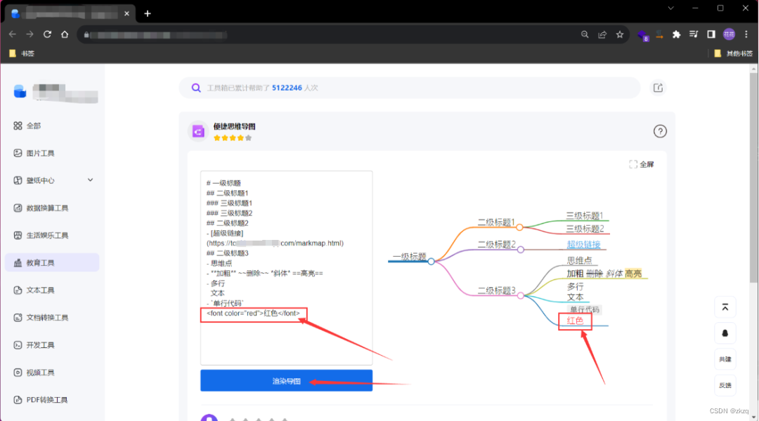
Task: Open the 书签 bookmarks folder
Action: (x=22, y=53)
